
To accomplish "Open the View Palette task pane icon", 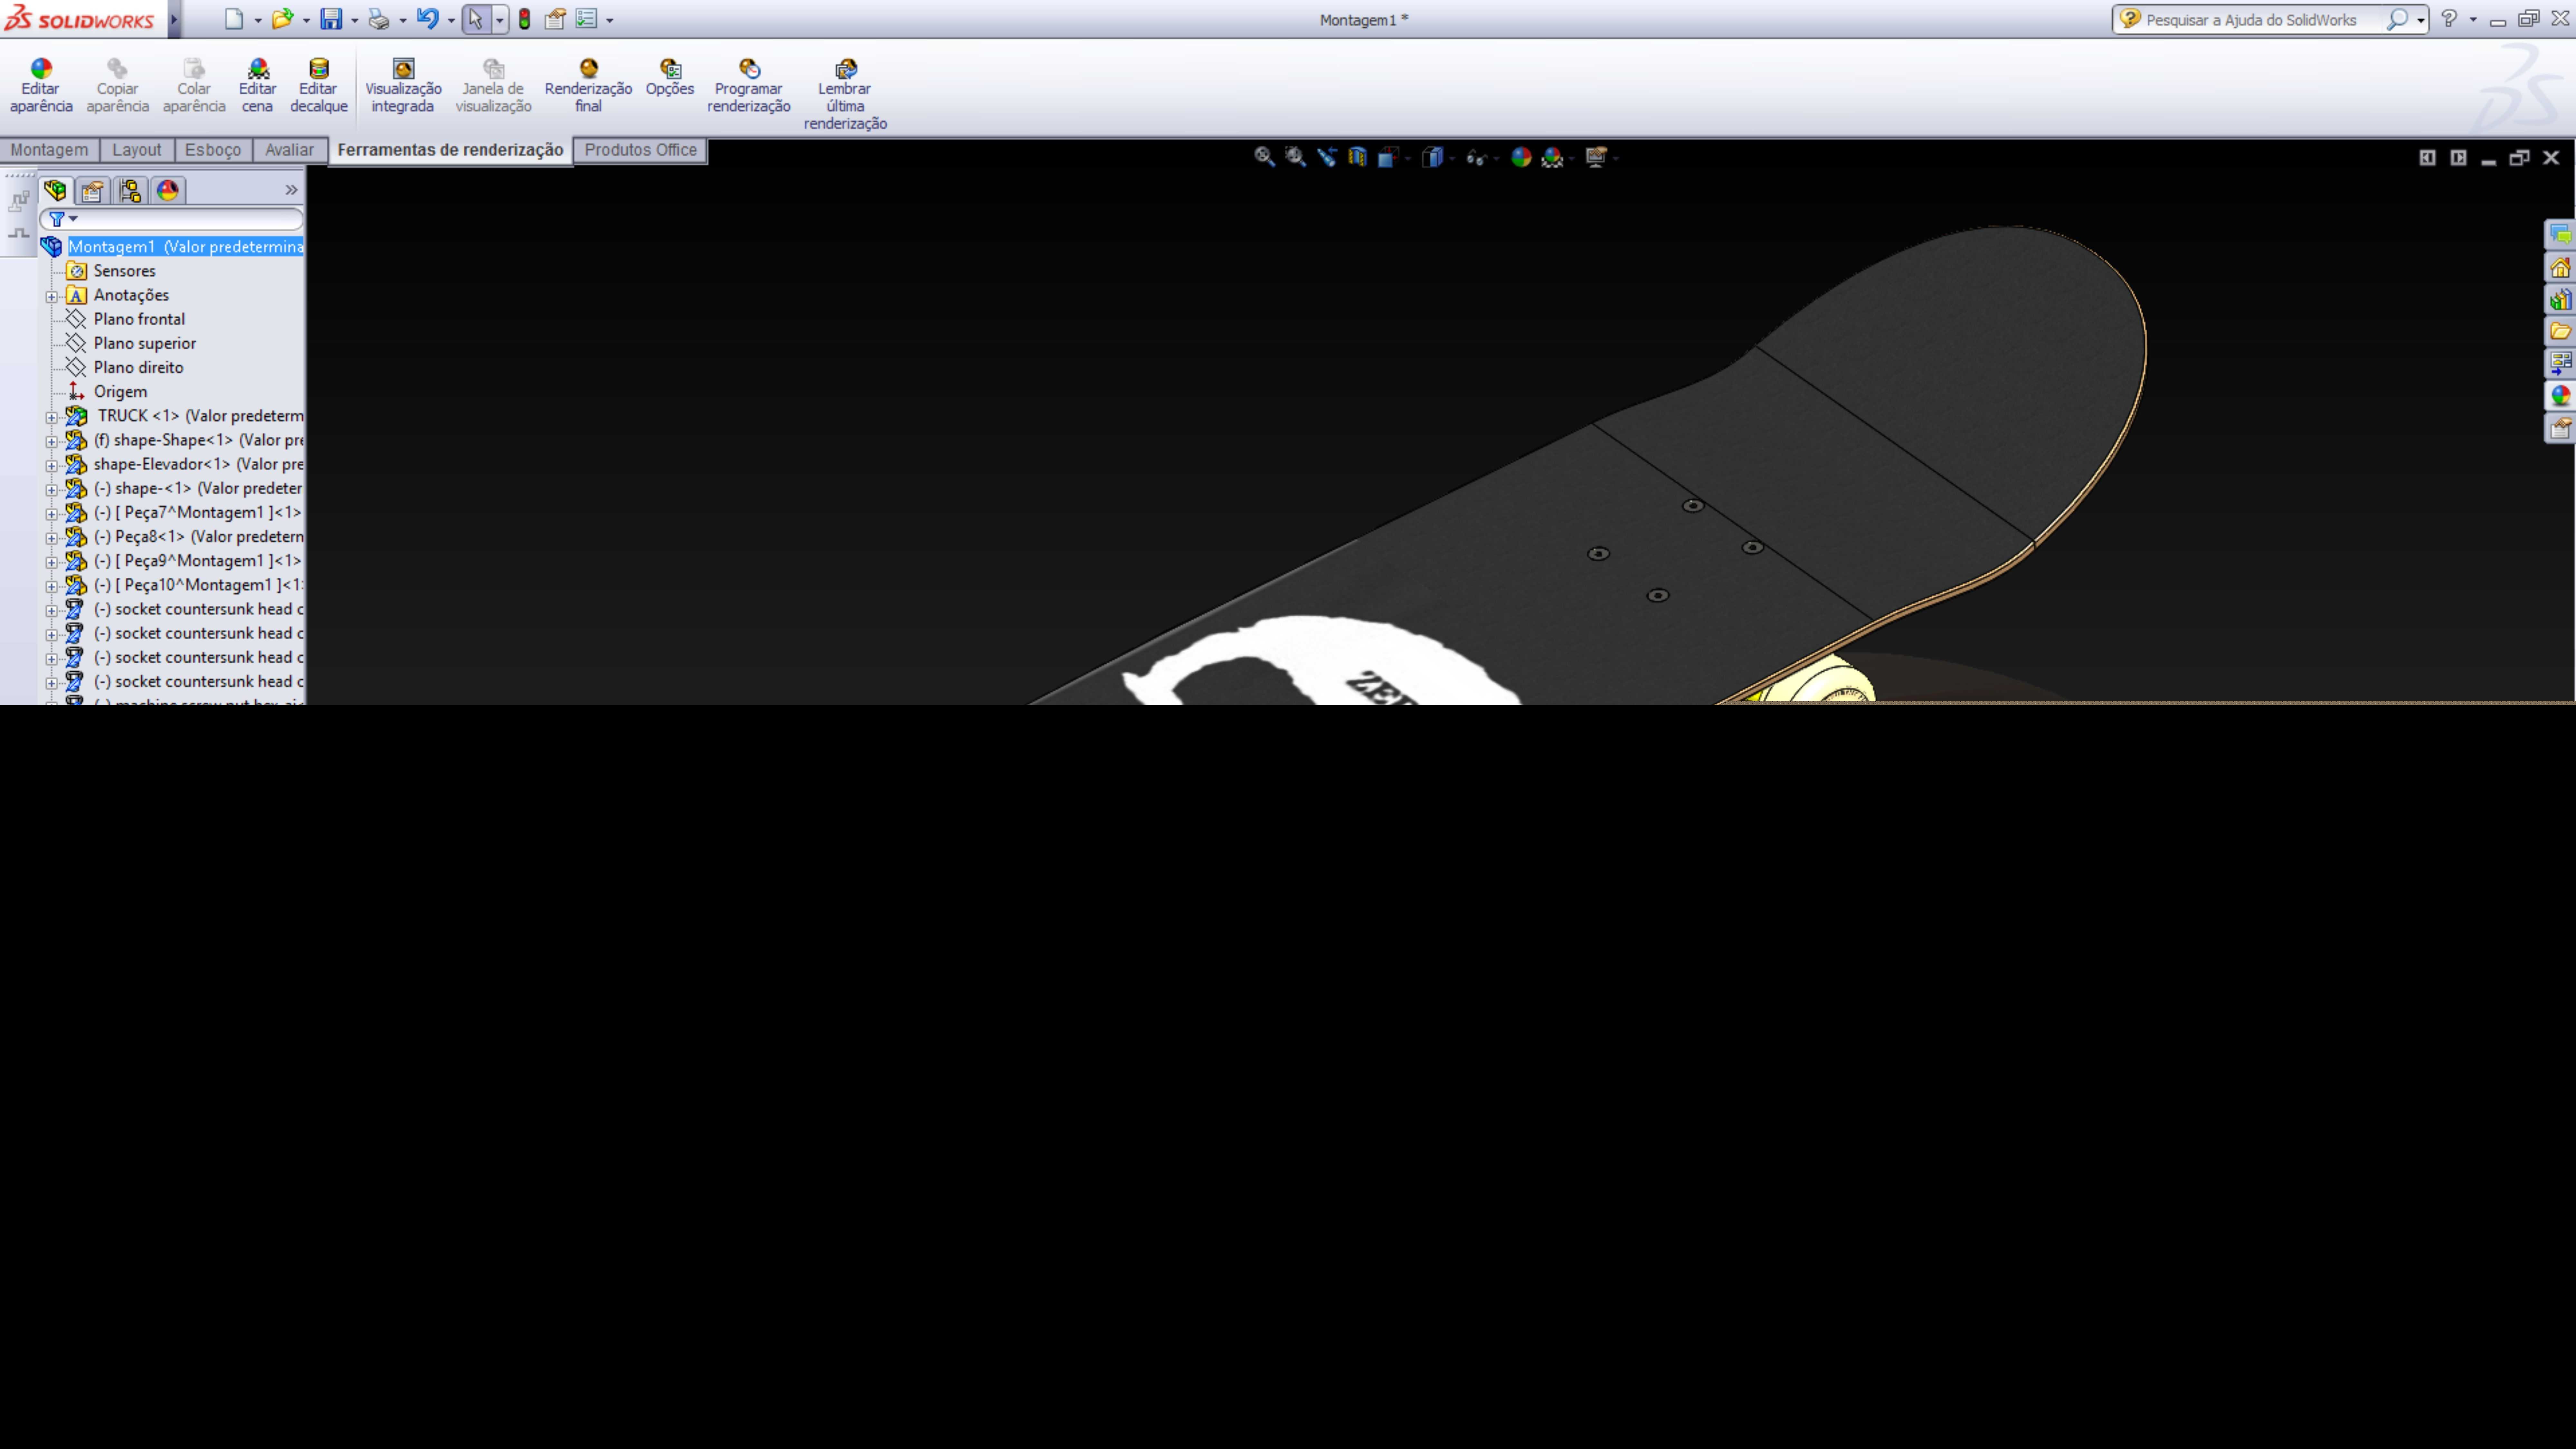I will (x=2560, y=363).
